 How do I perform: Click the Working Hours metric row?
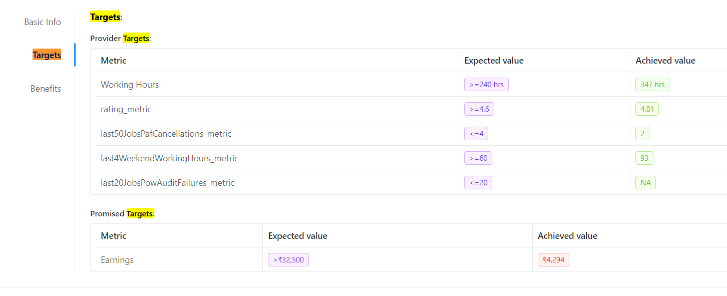click(130, 85)
